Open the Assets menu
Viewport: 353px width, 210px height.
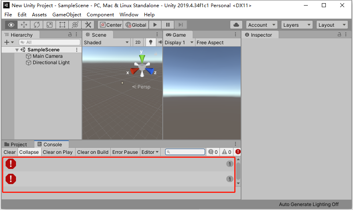point(39,15)
